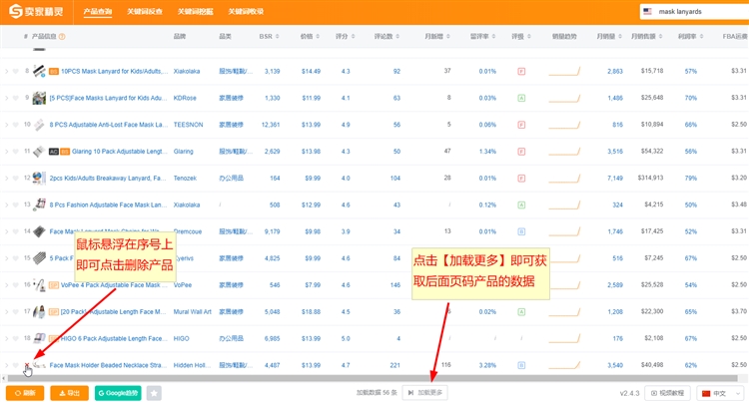This screenshot has width=749, height=402.
Task: Click the 产品信息 help question-mark icon
Action: click(62, 36)
